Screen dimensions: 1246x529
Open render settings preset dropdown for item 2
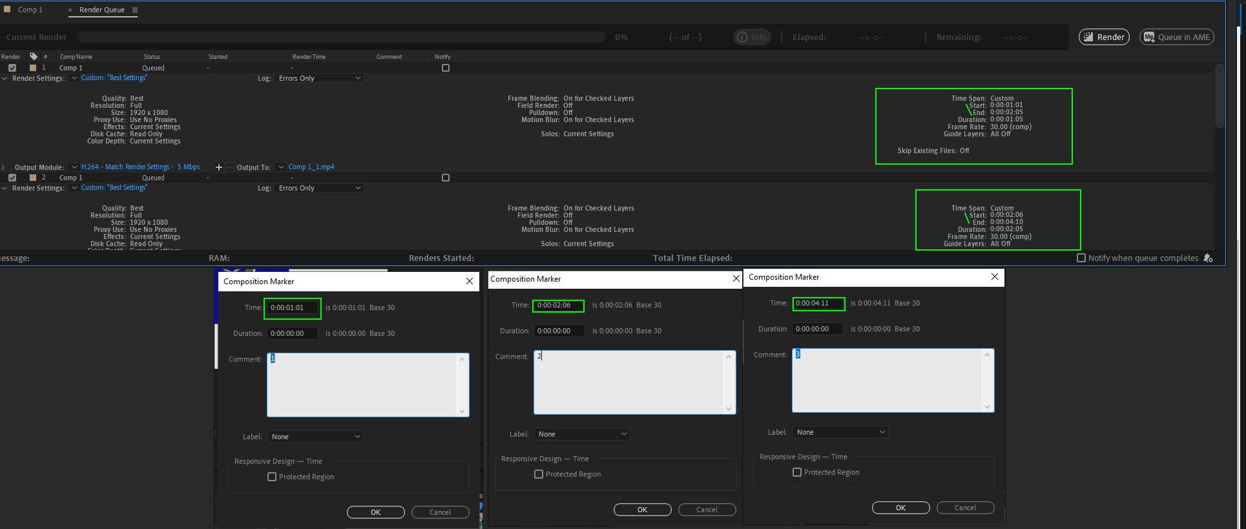point(74,188)
